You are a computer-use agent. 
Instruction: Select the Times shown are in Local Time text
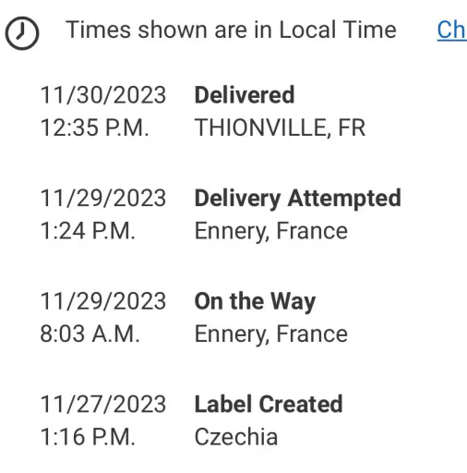[x=231, y=30]
